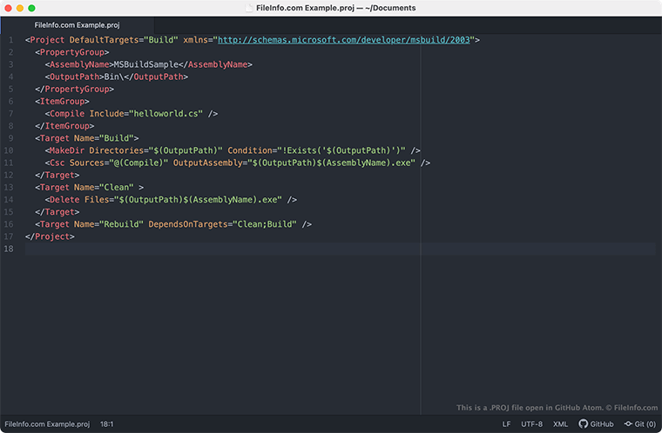Click the MakeDir element on line 10

[67, 150]
